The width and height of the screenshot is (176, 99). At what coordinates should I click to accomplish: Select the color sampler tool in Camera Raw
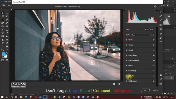pyautogui.click(x=161, y=79)
